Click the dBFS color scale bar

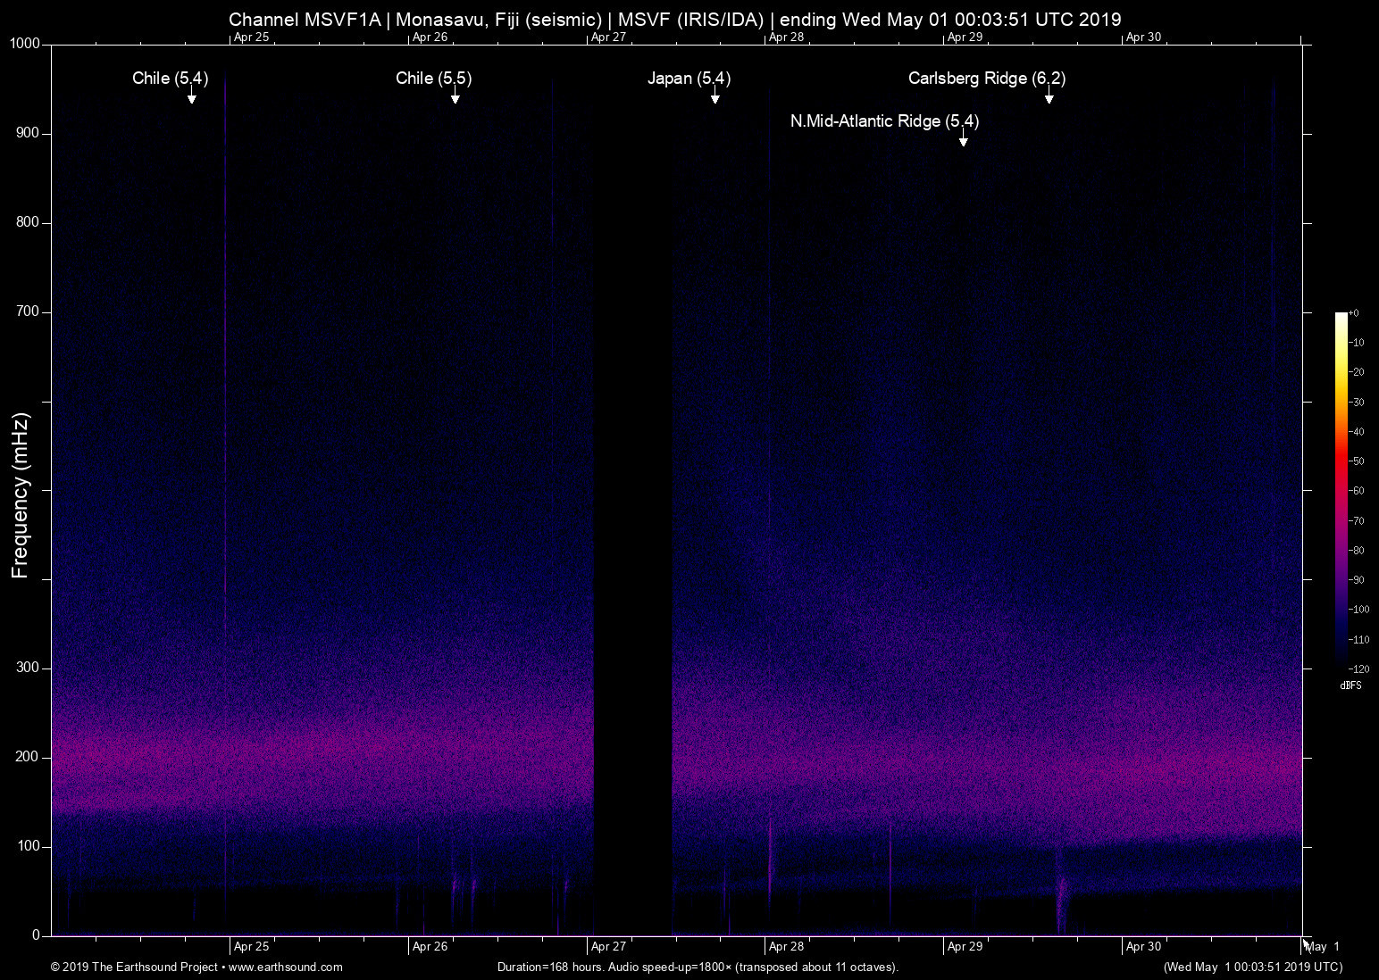[1341, 489]
